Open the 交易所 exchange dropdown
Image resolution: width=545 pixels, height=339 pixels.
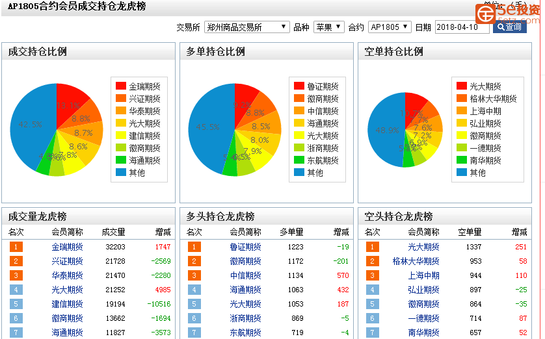click(246, 27)
